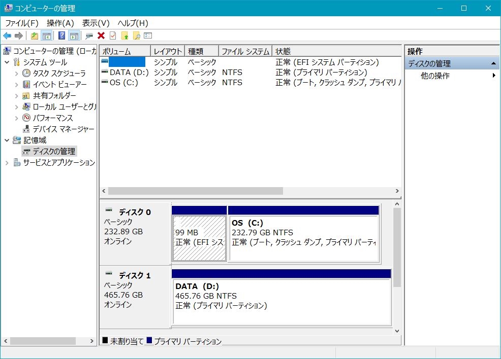The width and height of the screenshot is (501, 359).
Task: Expand the サービスとアプリケーション node
Action: tap(7, 163)
